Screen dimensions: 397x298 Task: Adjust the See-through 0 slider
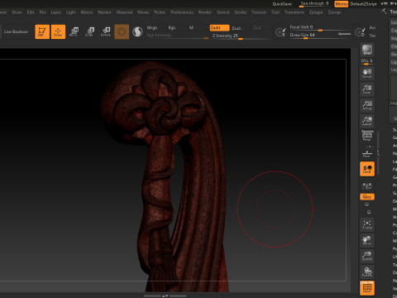(x=314, y=4)
